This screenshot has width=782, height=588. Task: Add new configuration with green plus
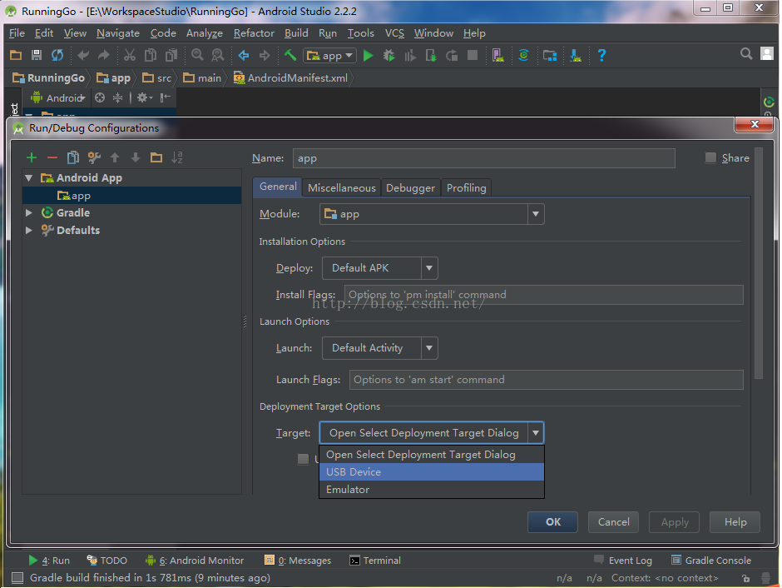click(32, 157)
